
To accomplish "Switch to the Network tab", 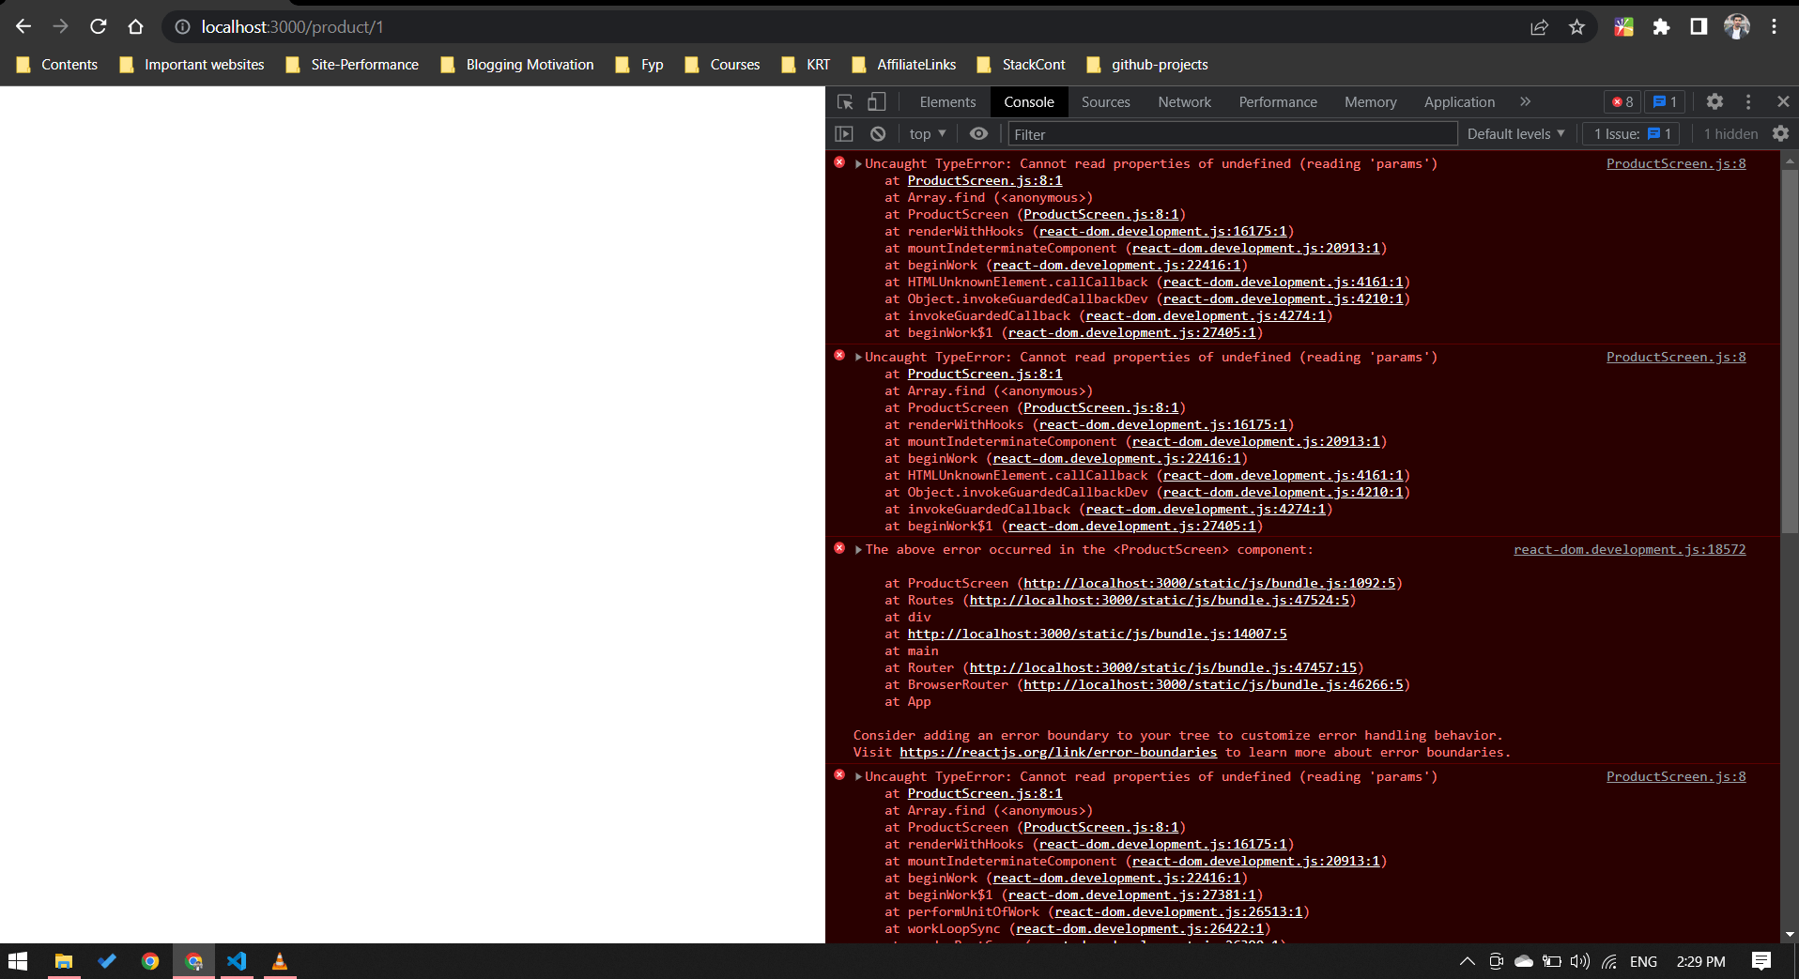I will coord(1184,102).
